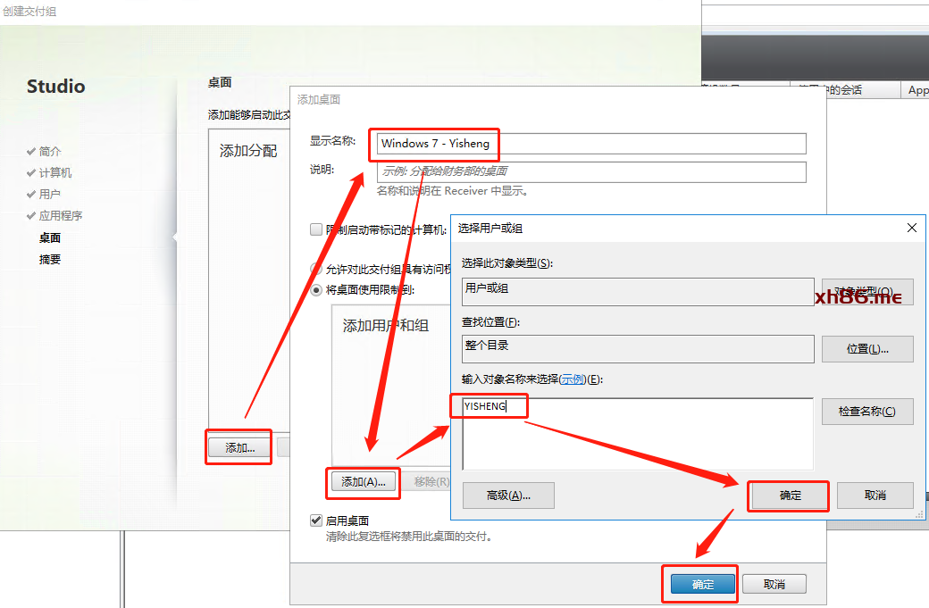Viewport: 929px width, 608px height.
Task: Jump to the 摘要 wizard step
Action: click(50, 260)
